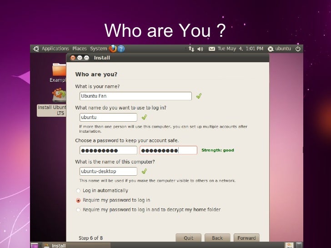Viewport: 331px width, 248px height.
Task: Open the volume speaker icon
Action: [x=200, y=49]
